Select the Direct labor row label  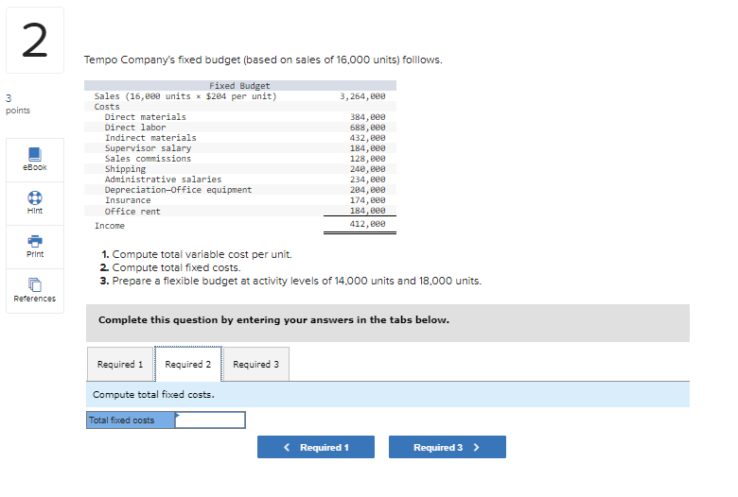[135, 128]
